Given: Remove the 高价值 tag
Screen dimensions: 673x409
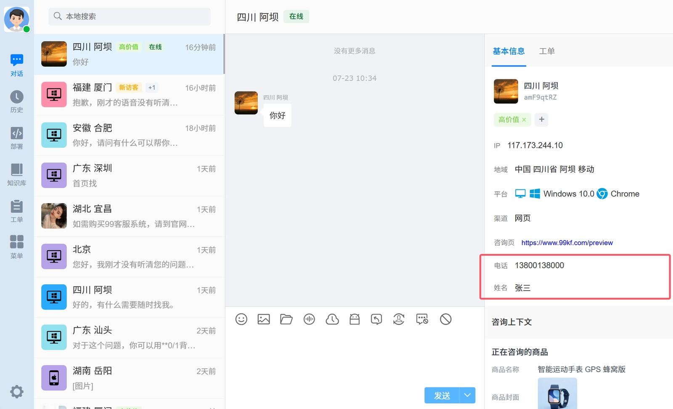Looking at the screenshot, I should 524,120.
